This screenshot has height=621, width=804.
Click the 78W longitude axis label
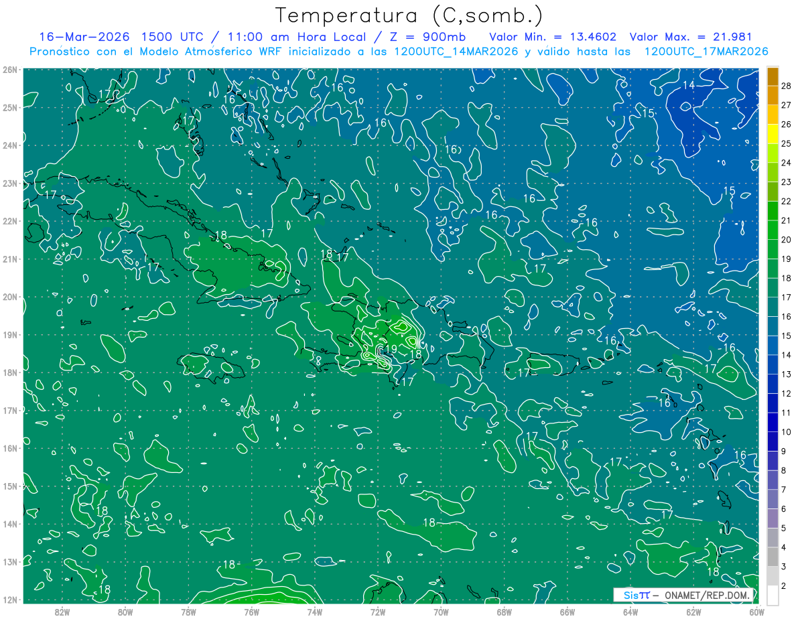click(188, 612)
